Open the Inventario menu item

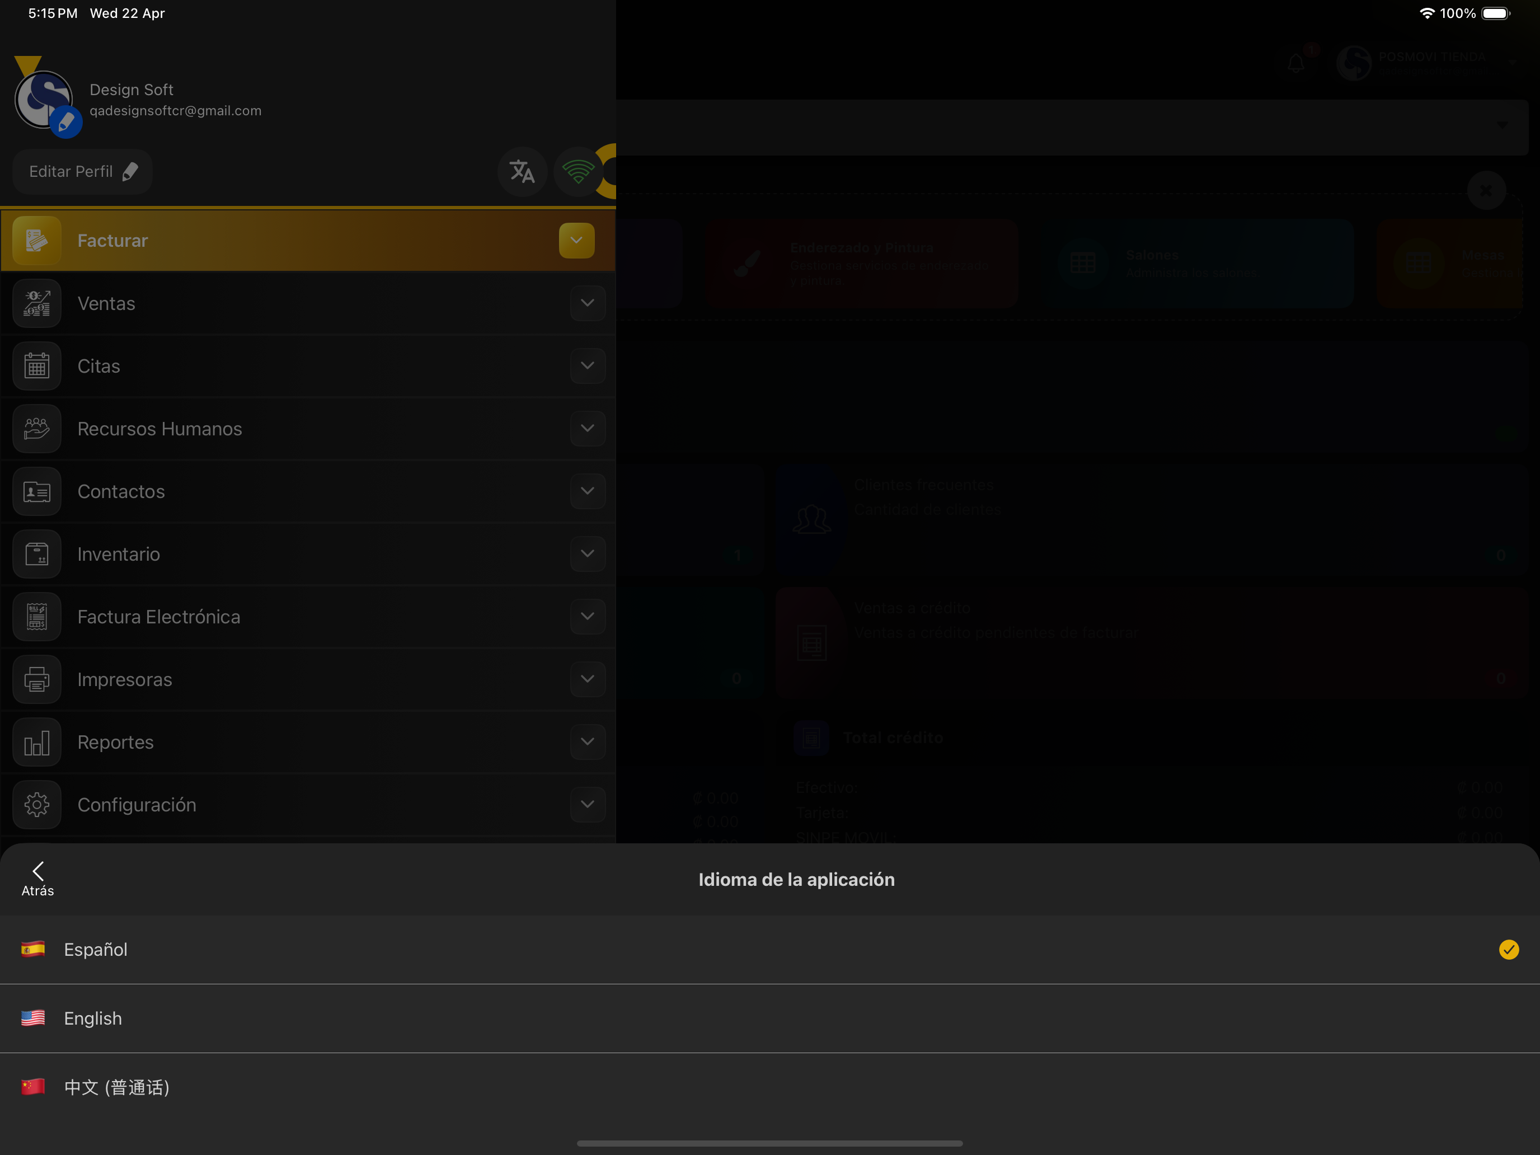click(308, 553)
